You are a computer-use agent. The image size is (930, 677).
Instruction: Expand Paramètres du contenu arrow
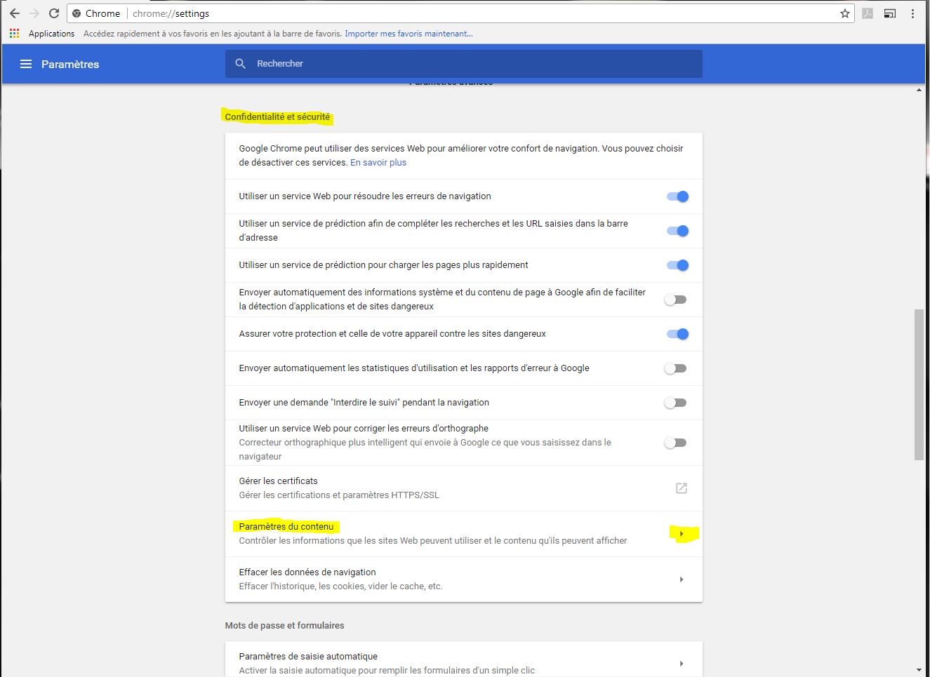click(682, 534)
